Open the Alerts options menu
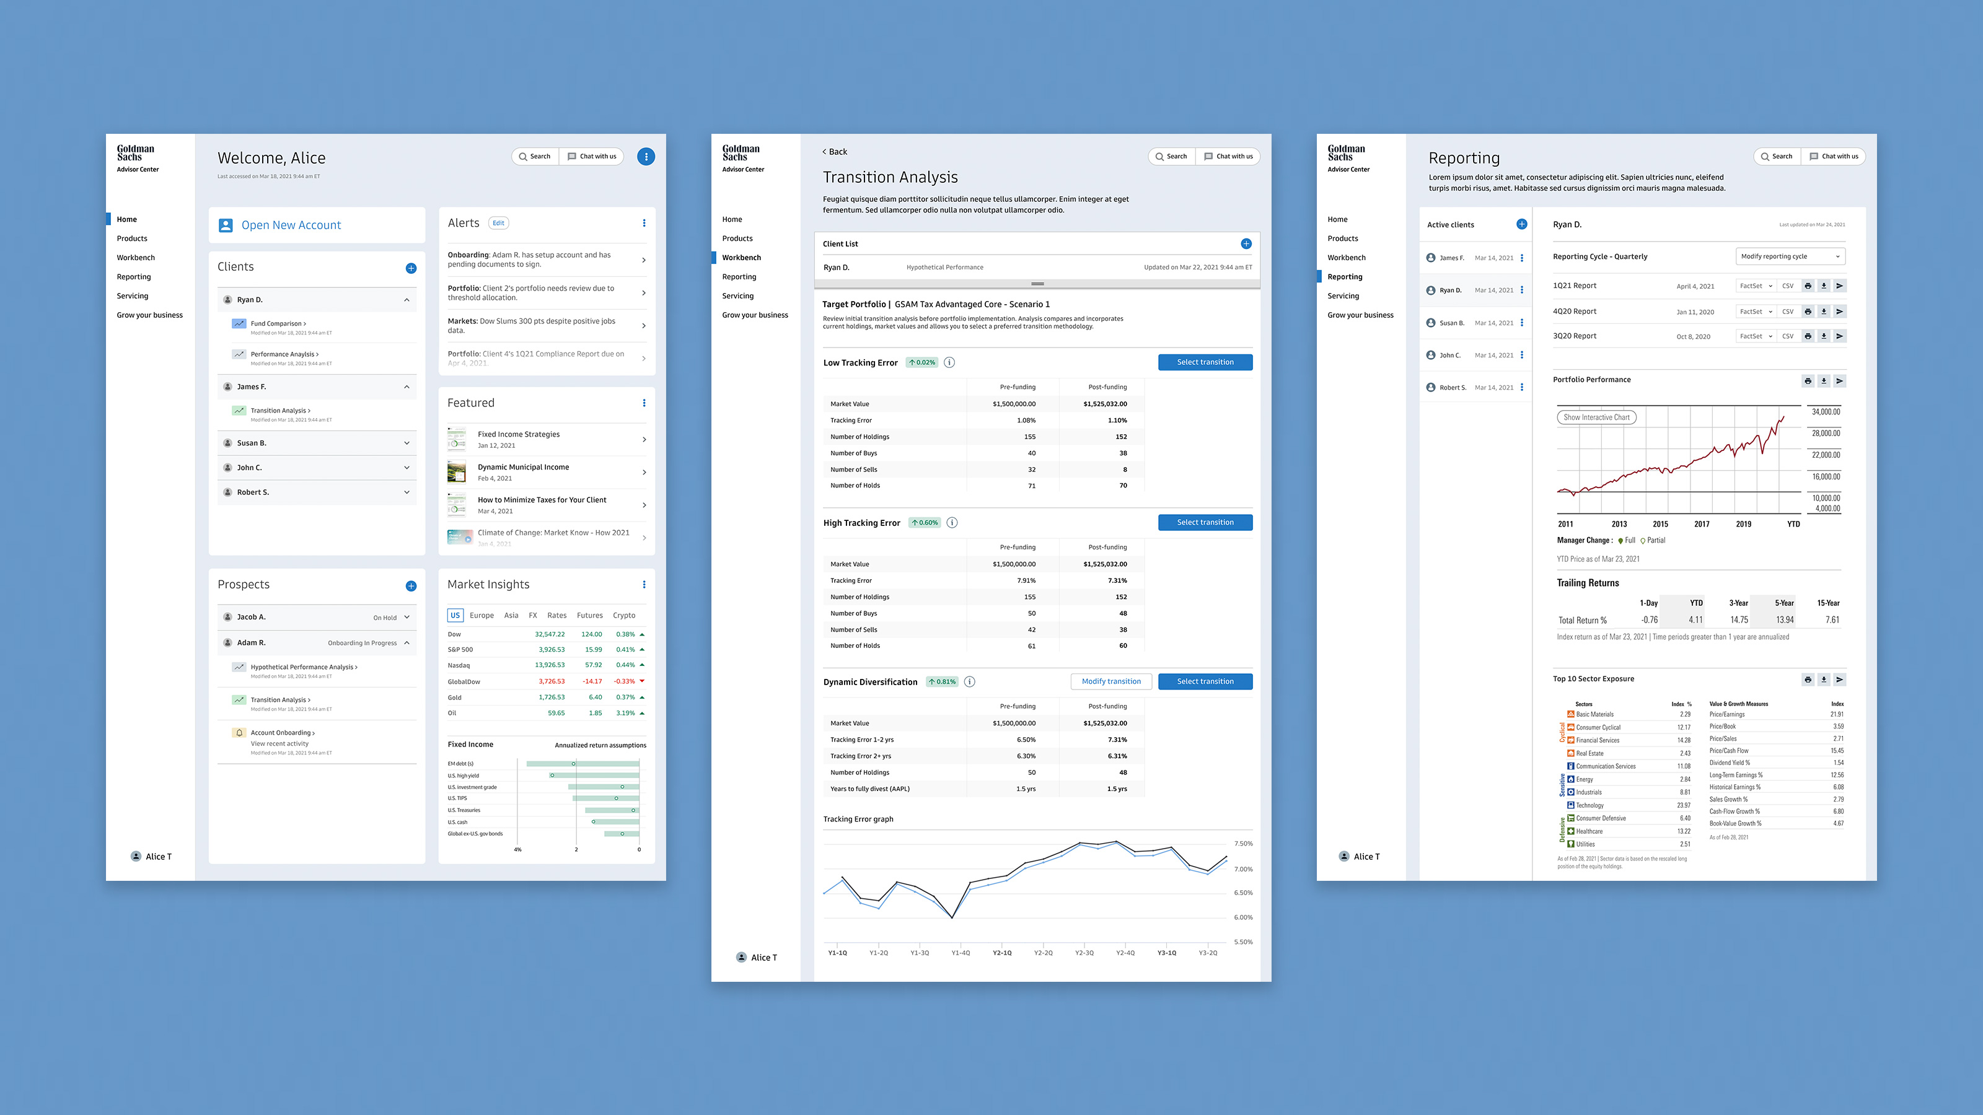Screen dimensions: 1983x1115 click(644, 223)
